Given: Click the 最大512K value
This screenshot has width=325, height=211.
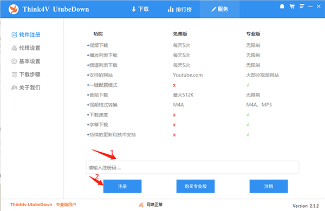Looking at the screenshot, I should click(x=183, y=95).
